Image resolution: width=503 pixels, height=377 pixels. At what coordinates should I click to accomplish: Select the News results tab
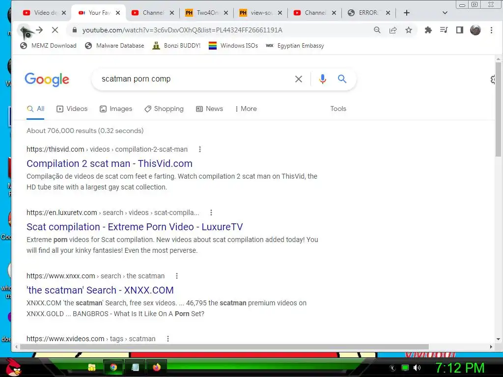tap(209, 109)
